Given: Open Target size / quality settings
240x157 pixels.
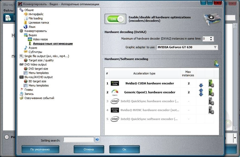Looking at the screenshot, I should [x=41, y=60].
